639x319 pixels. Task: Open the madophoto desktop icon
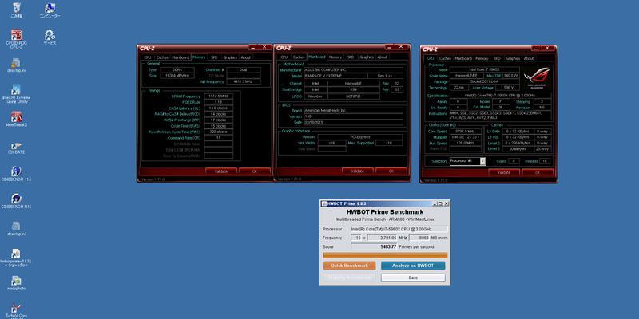click(16, 283)
